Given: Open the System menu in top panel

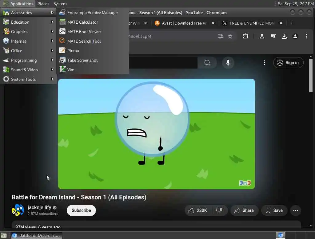Looking at the screenshot, I should pos(60,4).
